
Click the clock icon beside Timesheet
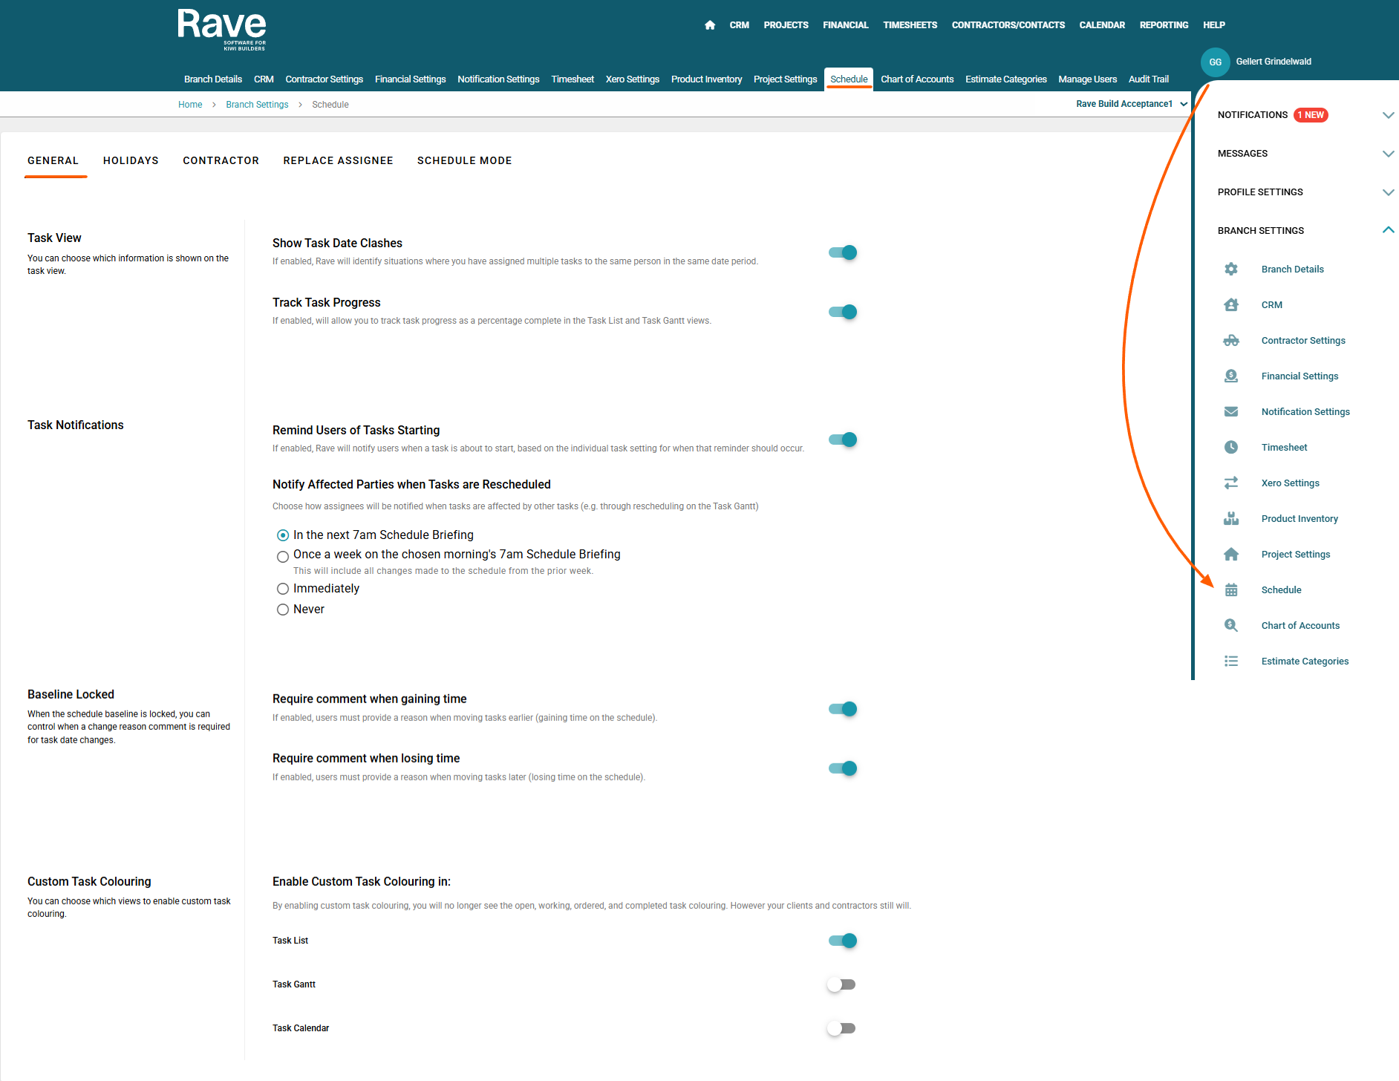click(1231, 447)
